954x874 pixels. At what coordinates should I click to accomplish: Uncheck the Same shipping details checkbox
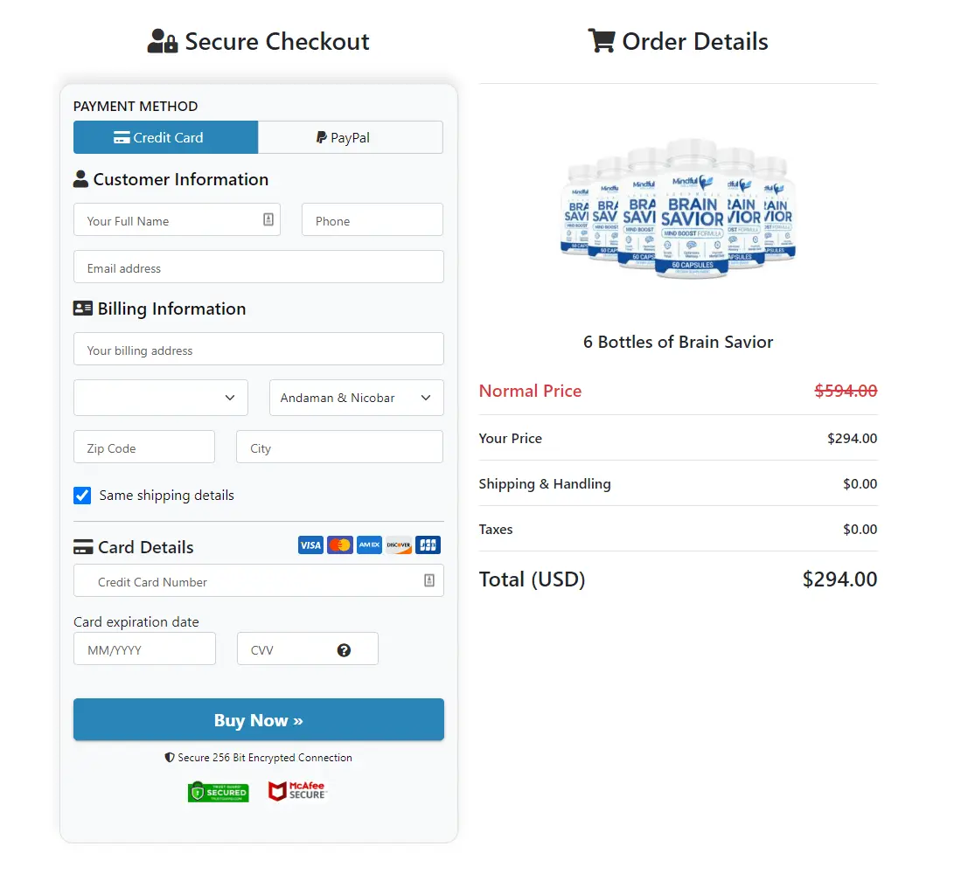82,496
